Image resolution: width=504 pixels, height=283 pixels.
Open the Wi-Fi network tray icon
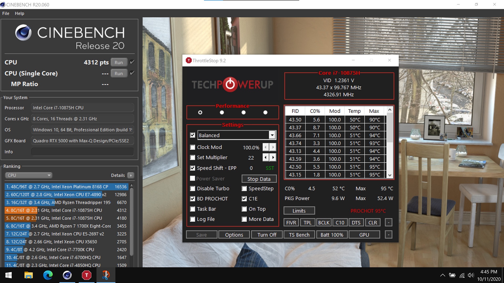pos(462,275)
